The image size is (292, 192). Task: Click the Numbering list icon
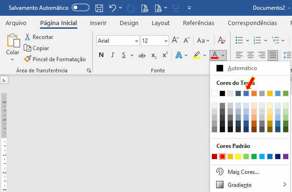click(x=257, y=40)
